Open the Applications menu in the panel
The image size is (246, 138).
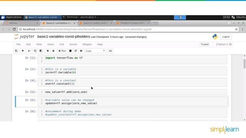(x=11, y=17)
